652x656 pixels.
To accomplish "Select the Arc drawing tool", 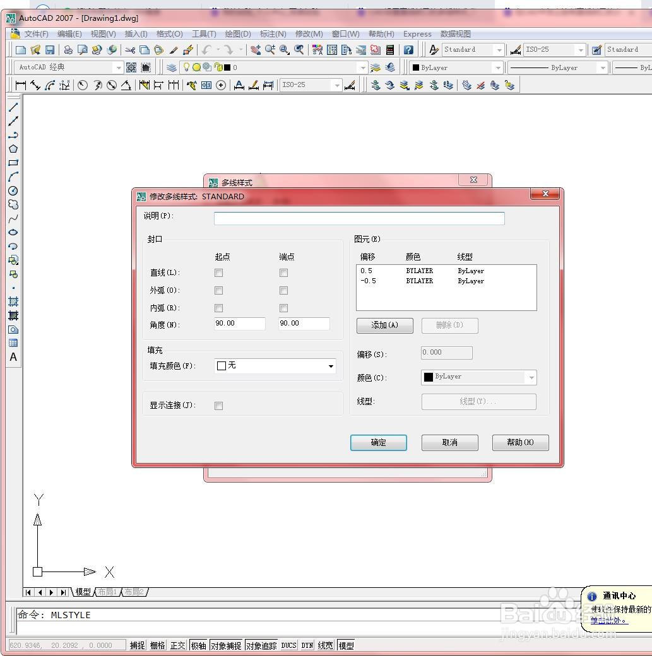I will (13, 177).
